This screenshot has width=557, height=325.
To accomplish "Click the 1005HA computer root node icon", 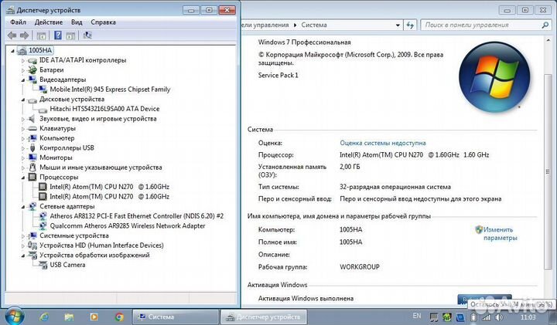I will tap(22, 50).
